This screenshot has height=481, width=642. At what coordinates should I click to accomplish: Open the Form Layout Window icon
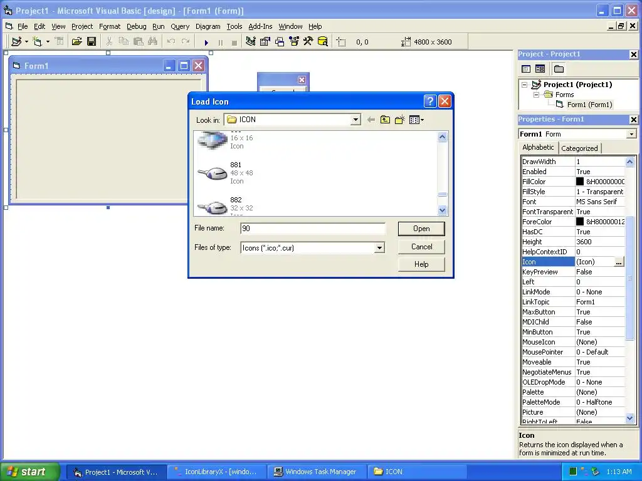pyautogui.click(x=280, y=42)
